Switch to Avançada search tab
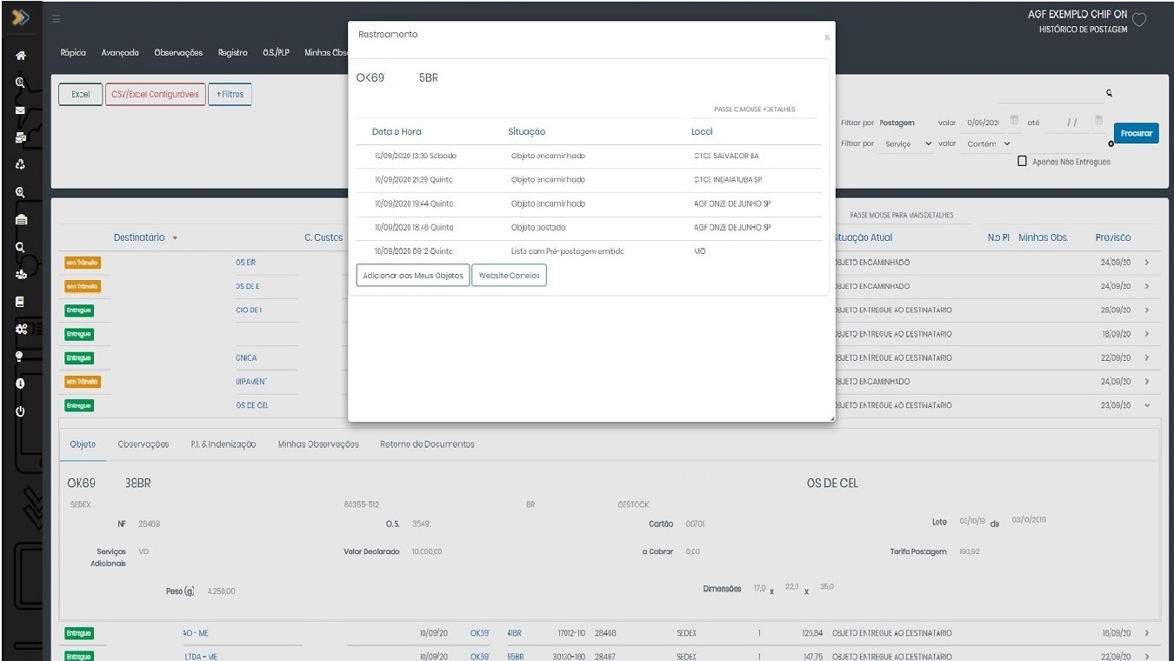Image resolution: width=1174 pixels, height=661 pixels. 120,53
